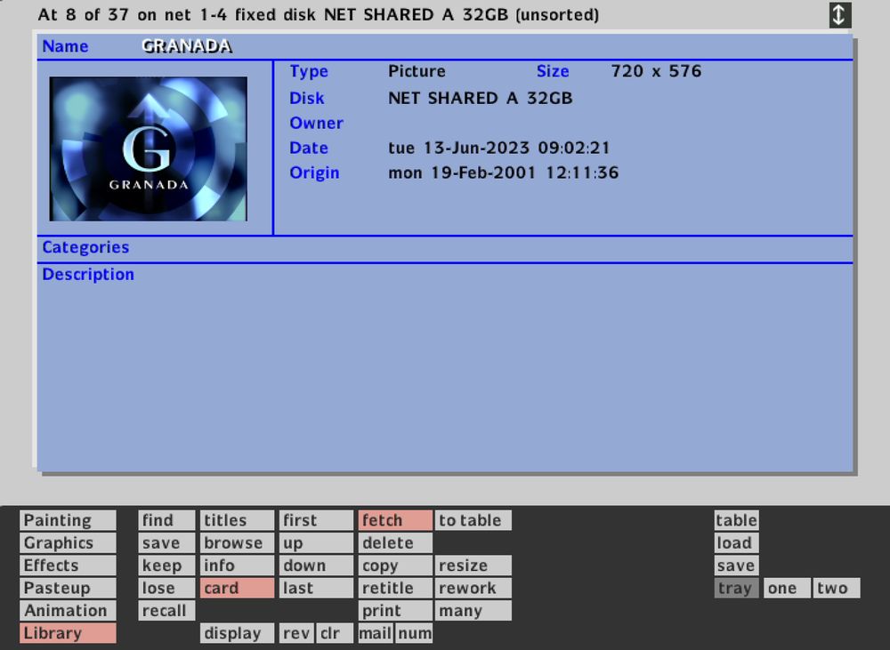Show the info view
The height and width of the screenshot is (650, 890).
237,566
